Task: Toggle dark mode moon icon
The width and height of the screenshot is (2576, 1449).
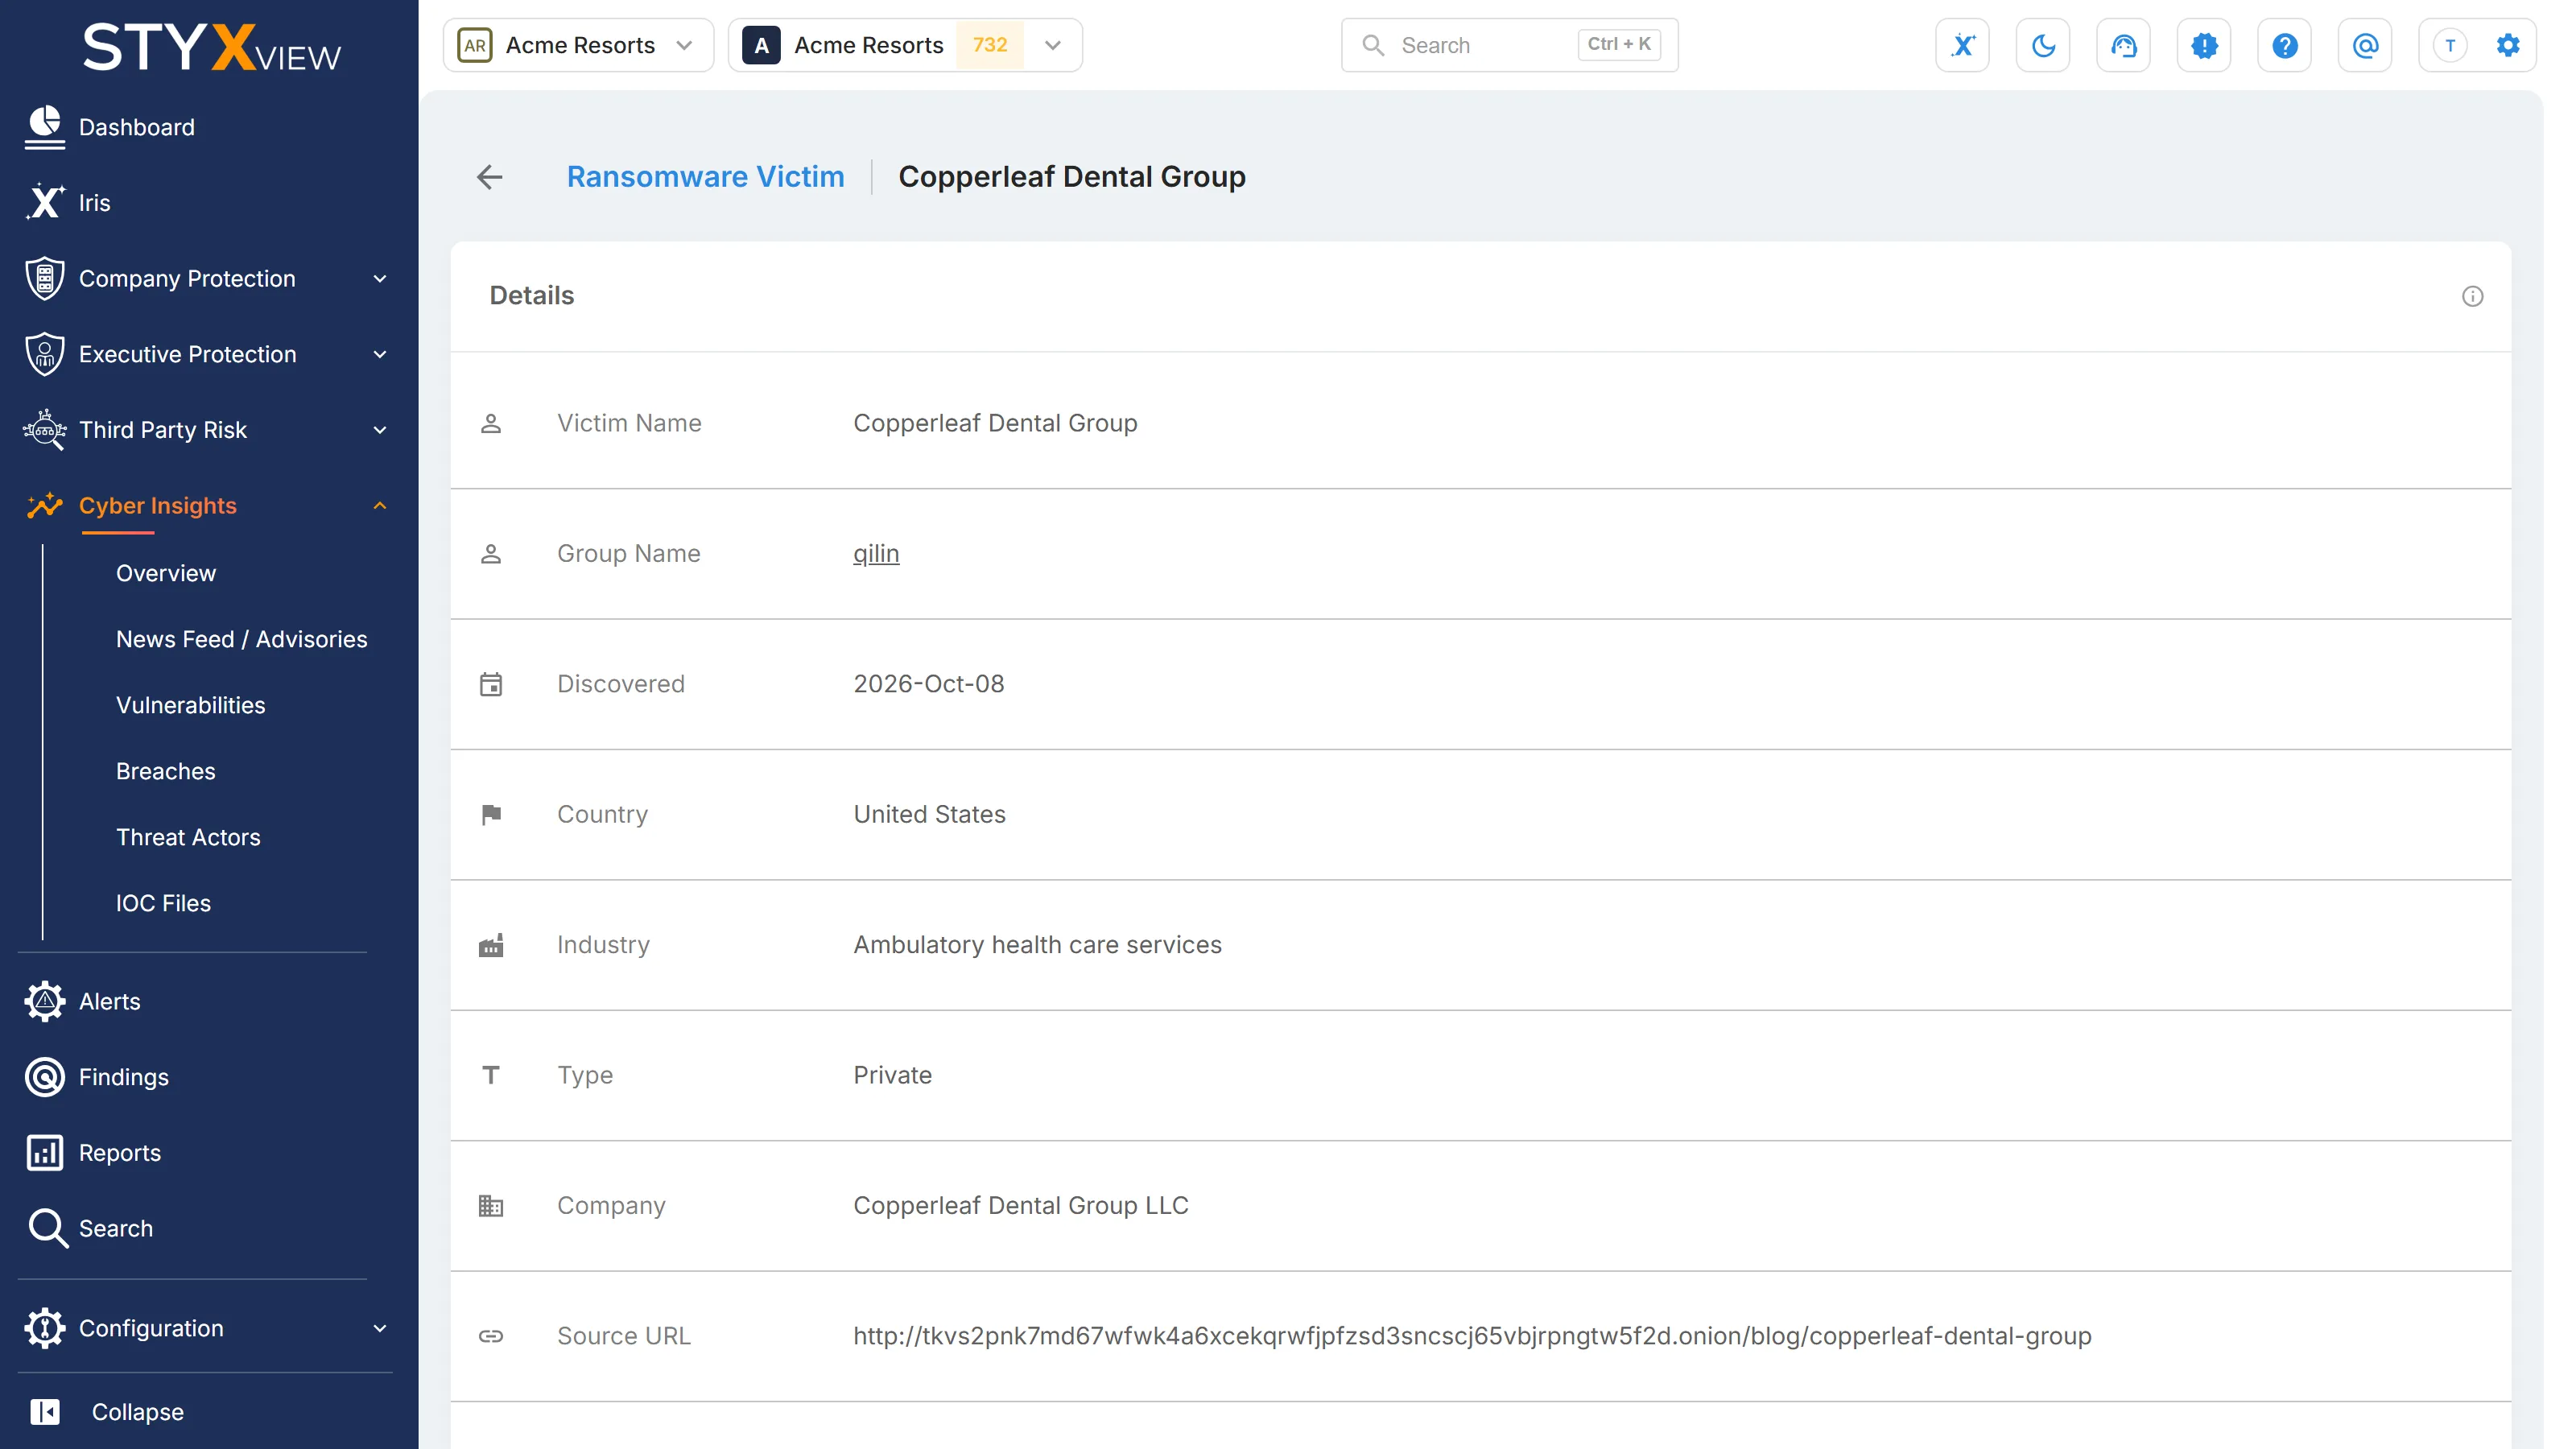Action: [2043, 45]
